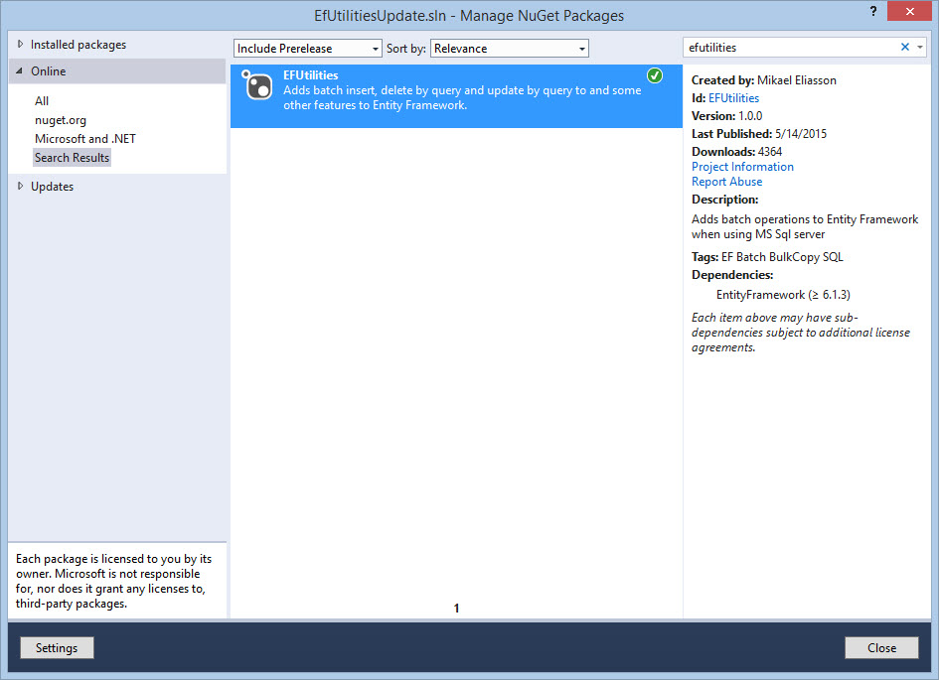Click the Version 1.0.0 text

point(727,116)
